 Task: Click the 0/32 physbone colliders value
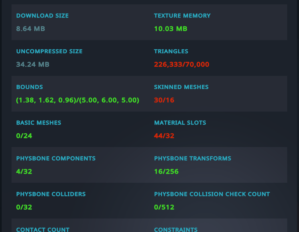click(24, 207)
